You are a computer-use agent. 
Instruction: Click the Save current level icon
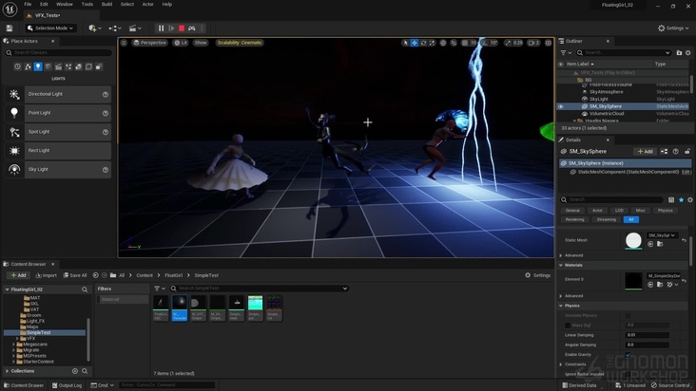click(x=11, y=28)
